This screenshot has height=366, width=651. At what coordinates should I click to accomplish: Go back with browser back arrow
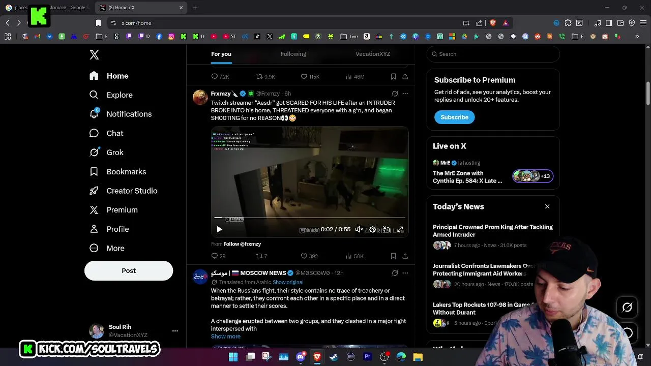8,23
